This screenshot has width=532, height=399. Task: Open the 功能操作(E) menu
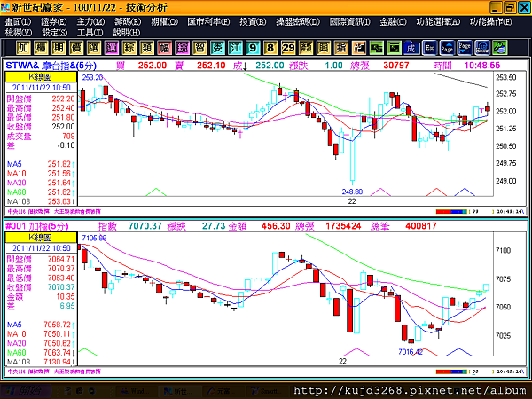click(x=491, y=21)
